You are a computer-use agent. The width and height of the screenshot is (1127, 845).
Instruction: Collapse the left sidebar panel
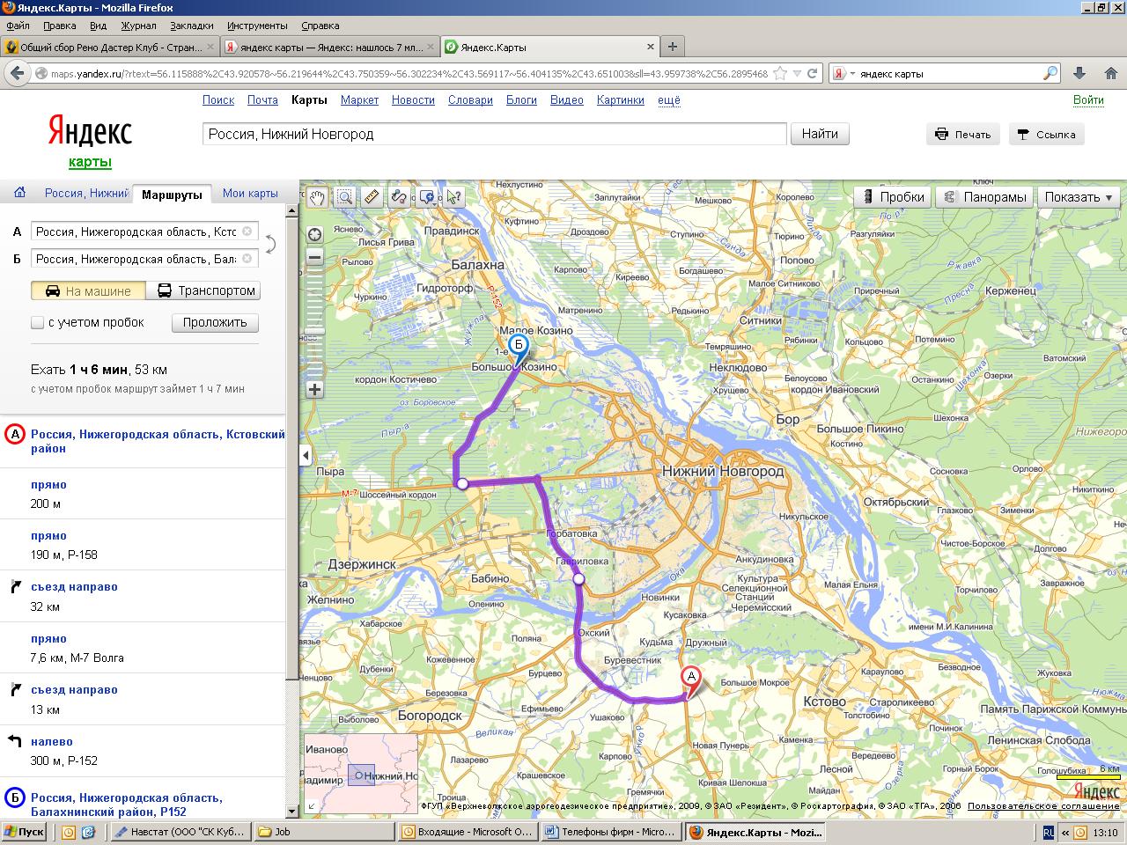306,455
